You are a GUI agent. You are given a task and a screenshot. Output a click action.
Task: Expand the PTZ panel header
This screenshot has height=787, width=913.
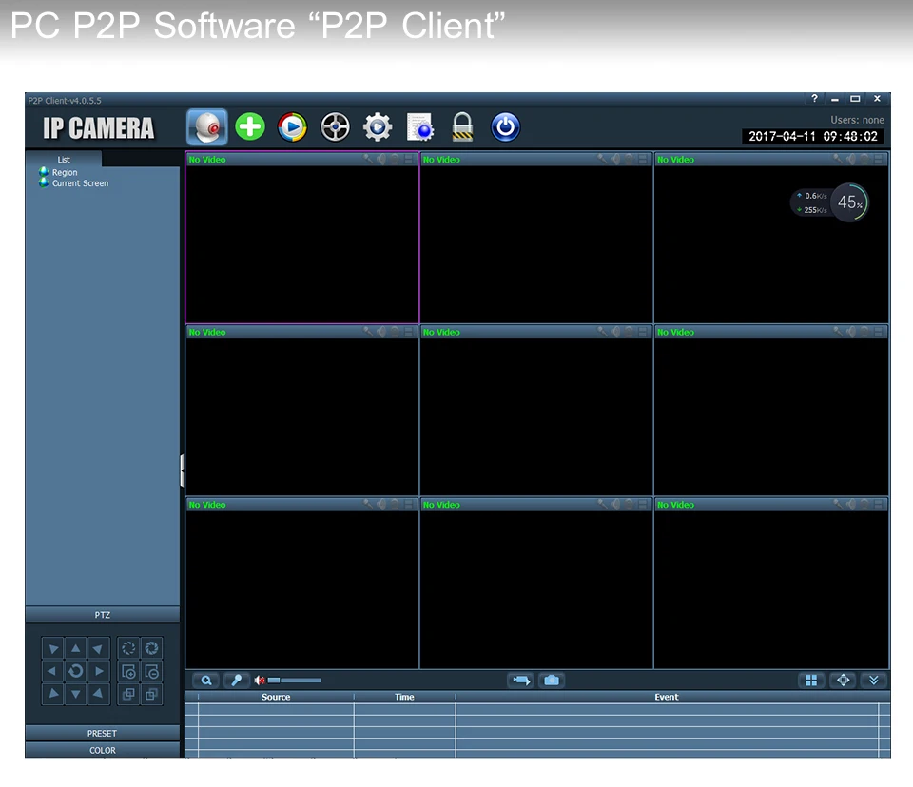point(103,615)
